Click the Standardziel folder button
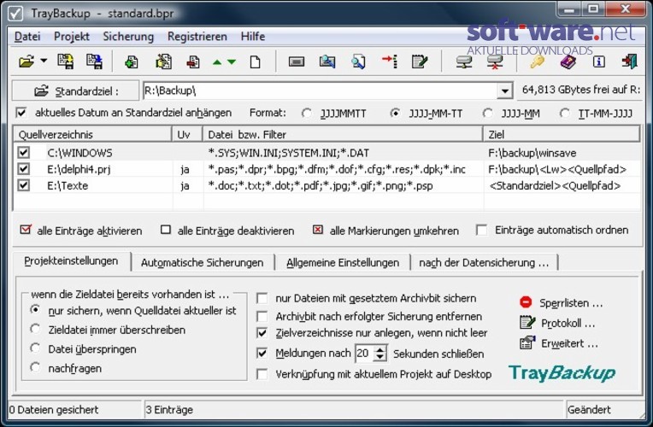 point(75,91)
